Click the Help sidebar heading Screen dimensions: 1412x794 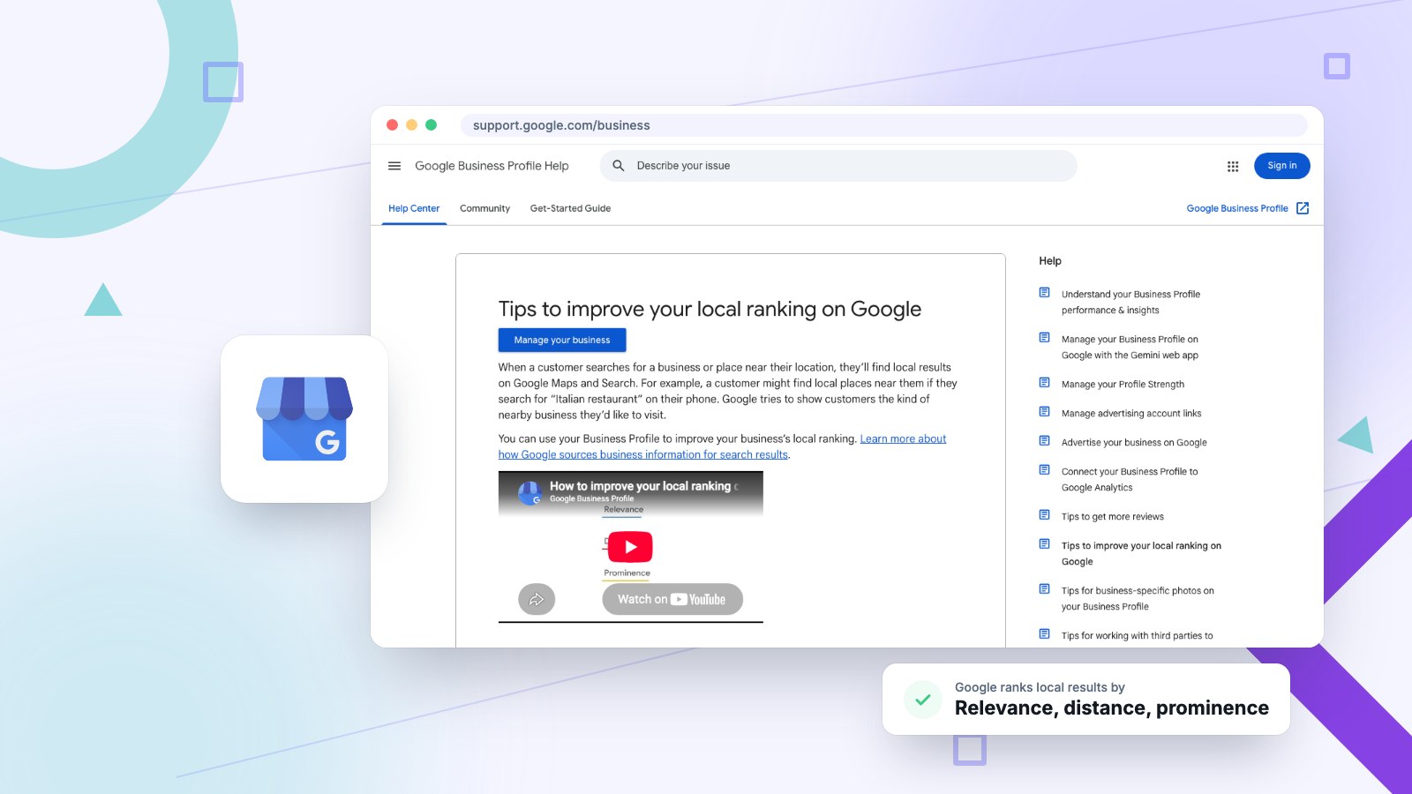click(x=1050, y=261)
